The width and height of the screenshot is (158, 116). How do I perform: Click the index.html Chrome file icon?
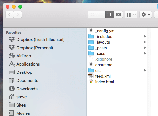point(91,82)
